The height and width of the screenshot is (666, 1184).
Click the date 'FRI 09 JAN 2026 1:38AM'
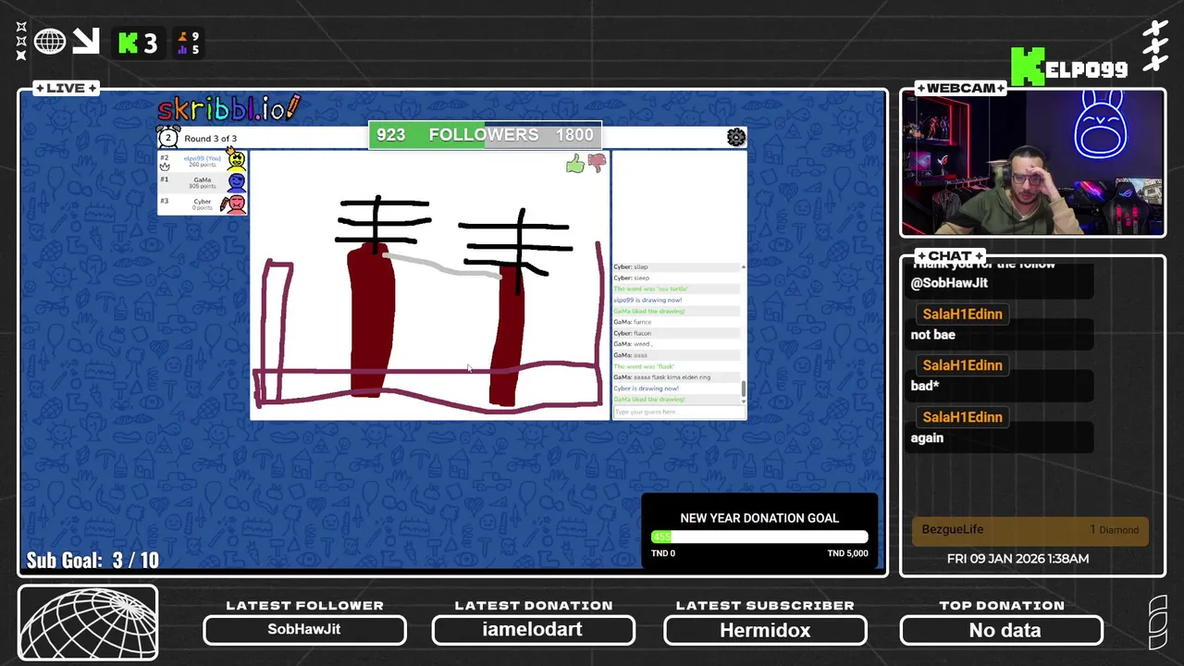1017,559
